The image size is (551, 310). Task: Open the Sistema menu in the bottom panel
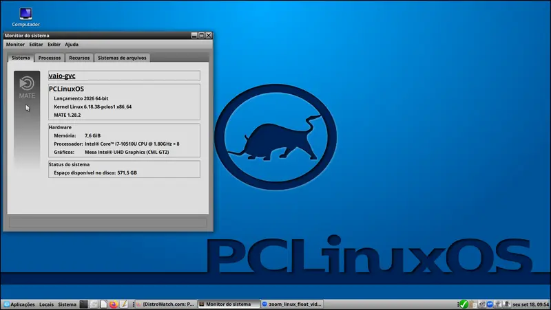point(67,305)
